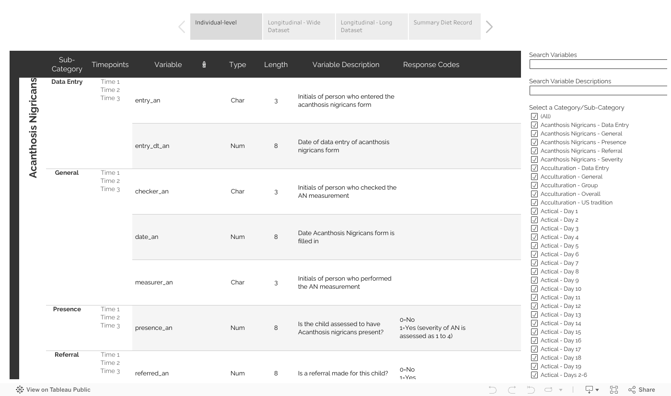Click the View on Tableau Public link
671x396 pixels.
point(58,390)
